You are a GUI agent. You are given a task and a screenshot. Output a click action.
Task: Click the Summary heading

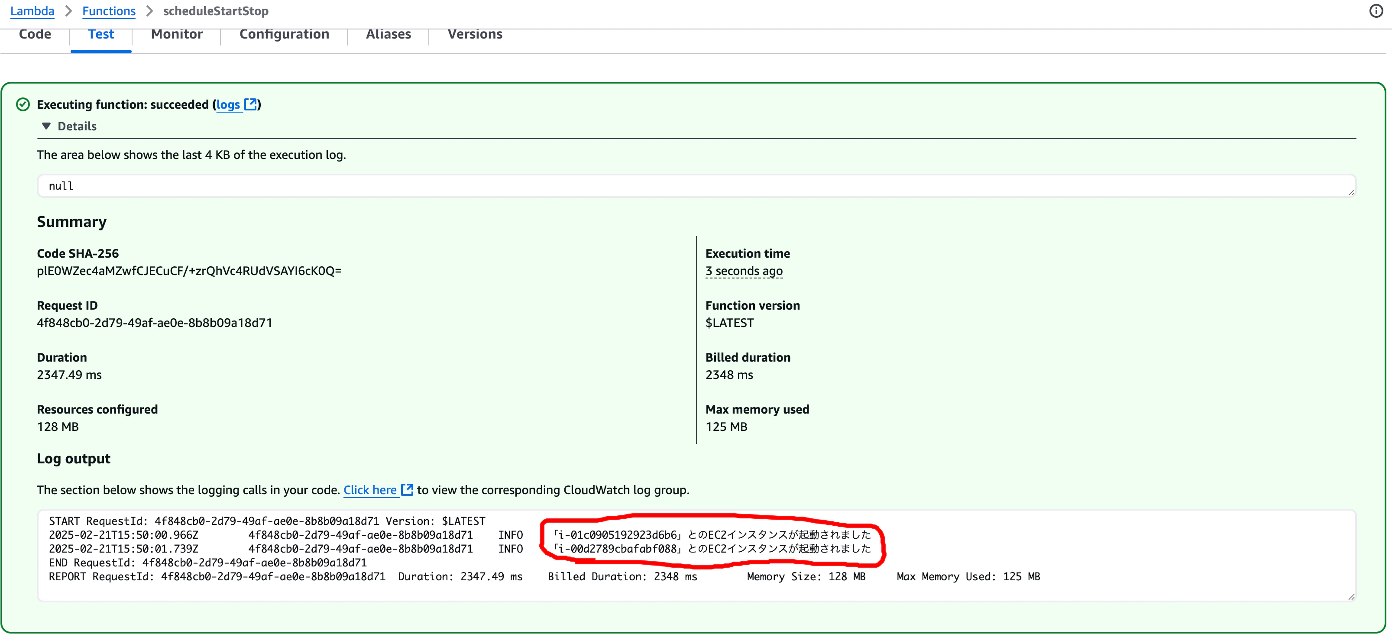[72, 222]
